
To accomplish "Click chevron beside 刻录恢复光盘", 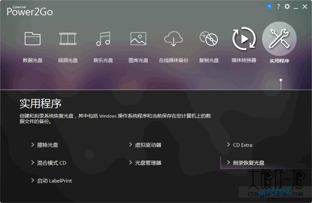I will pyautogui.click(x=228, y=162).
